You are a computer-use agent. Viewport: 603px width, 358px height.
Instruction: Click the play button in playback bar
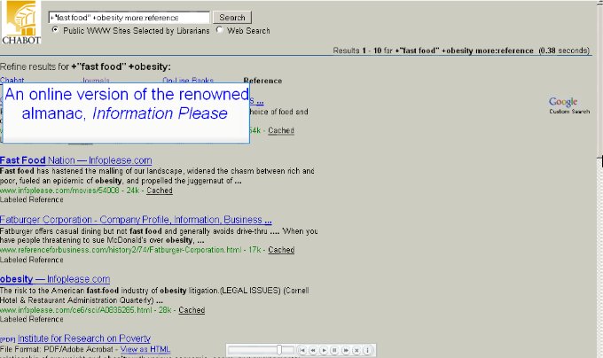click(x=324, y=350)
